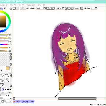Click the Stabilizer value field
The height and width of the screenshot is (106, 106).
point(93,9)
